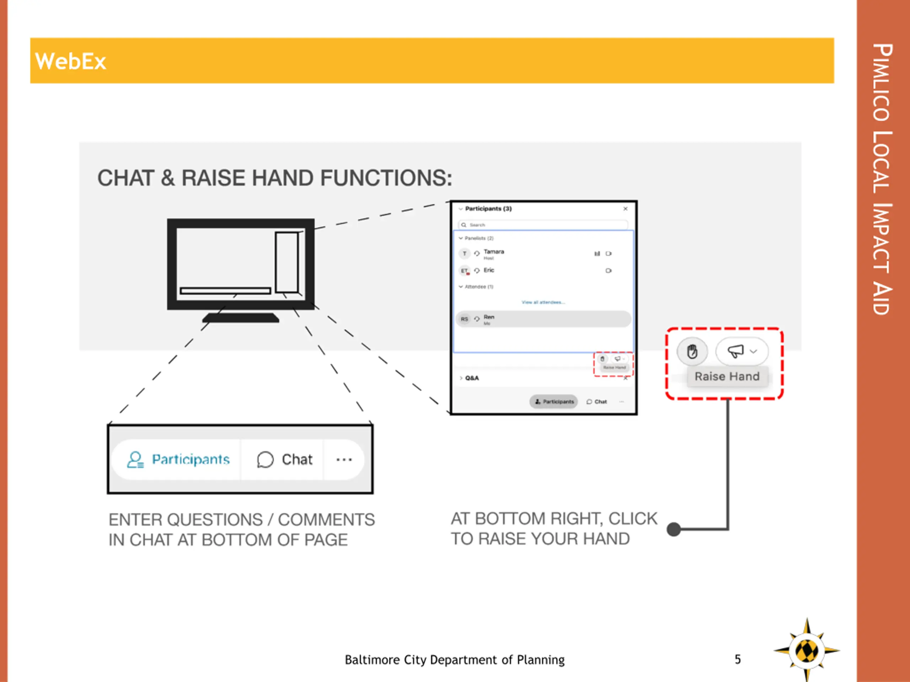910x682 pixels.
Task: Click 'AT BOTTOM RIGHT, CLICK' caption text
Action: (554, 519)
